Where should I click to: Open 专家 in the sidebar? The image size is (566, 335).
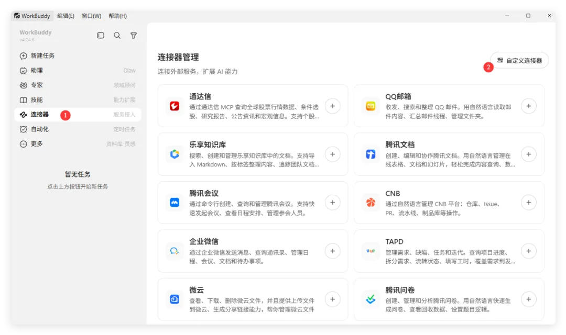tap(78, 85)
